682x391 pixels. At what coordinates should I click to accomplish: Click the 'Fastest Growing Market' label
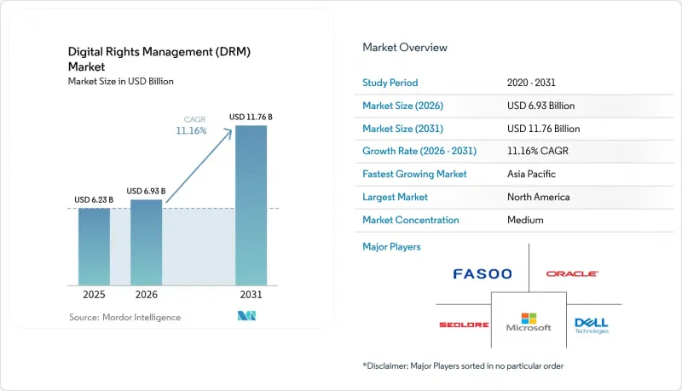pos(414,174)
